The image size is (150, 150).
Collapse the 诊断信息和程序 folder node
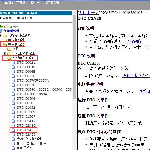coord(5,58)
